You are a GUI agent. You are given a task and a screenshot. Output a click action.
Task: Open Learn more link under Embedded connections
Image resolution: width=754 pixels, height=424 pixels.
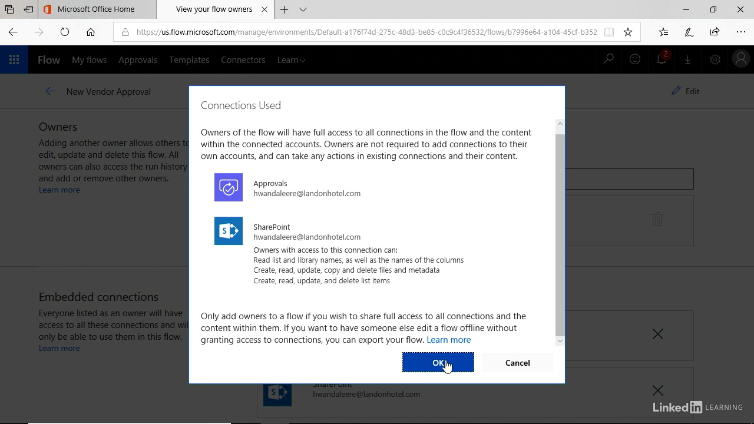point(59,349)
